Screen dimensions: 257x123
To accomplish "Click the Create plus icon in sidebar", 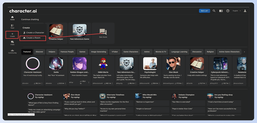I will click(12, 34).
